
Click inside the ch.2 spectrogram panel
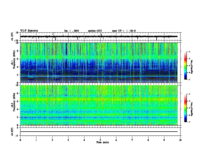[x=99, y=105]
